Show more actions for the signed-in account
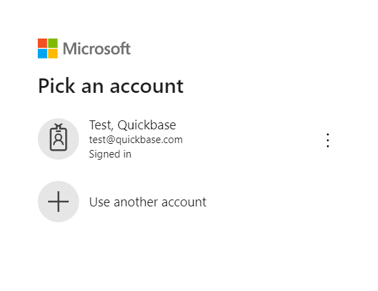Image resolution: width=378 pixels, height=291 pixels. click(328, 140)
